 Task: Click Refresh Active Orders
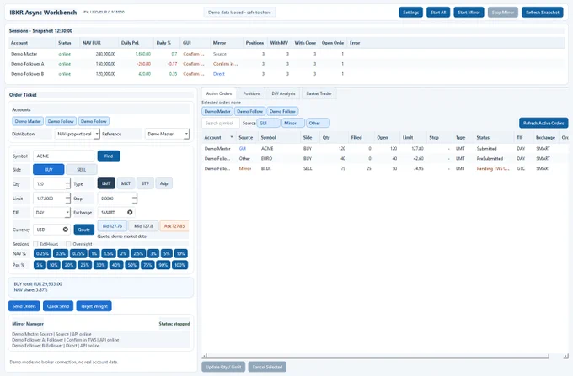[544, 123]
